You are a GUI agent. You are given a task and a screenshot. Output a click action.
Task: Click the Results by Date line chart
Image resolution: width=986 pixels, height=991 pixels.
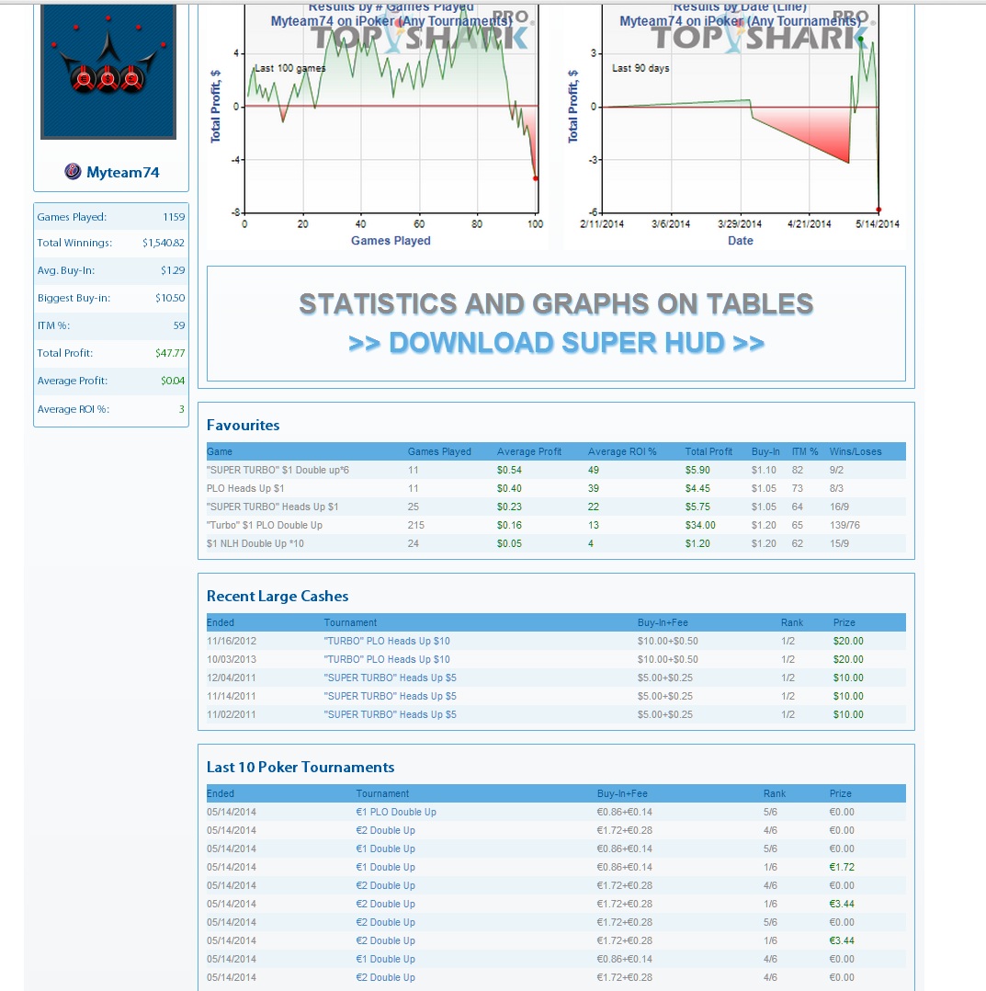click(x=734, y=127)
